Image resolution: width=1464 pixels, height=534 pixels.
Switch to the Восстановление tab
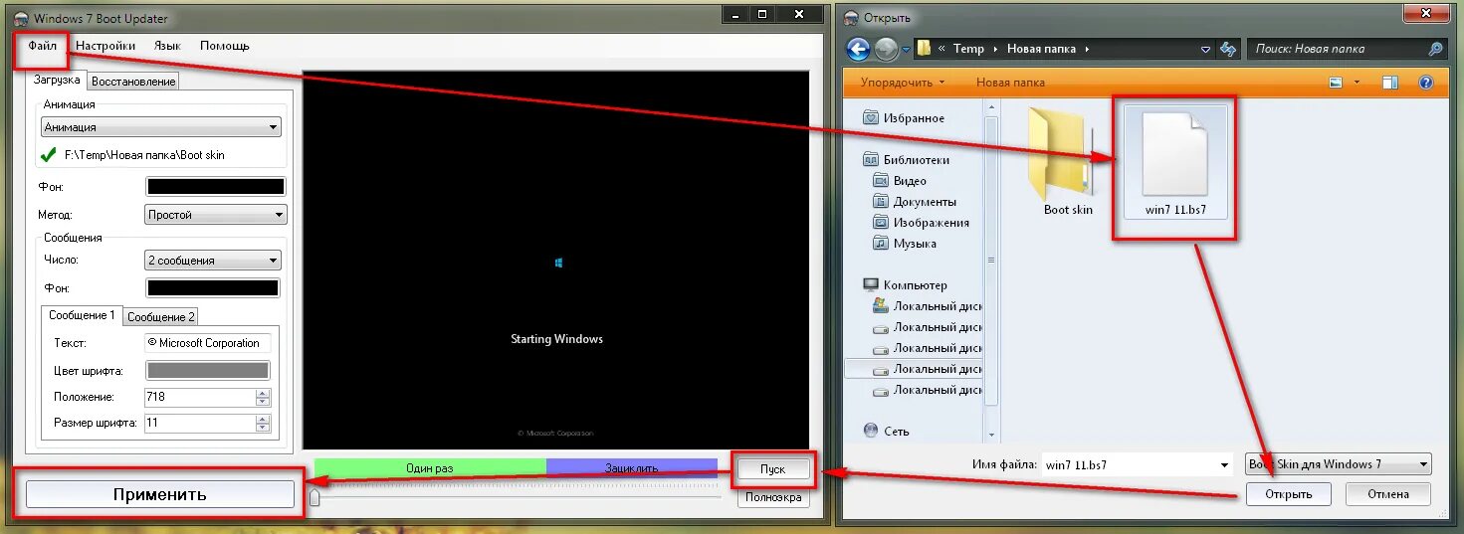point(133,82)
